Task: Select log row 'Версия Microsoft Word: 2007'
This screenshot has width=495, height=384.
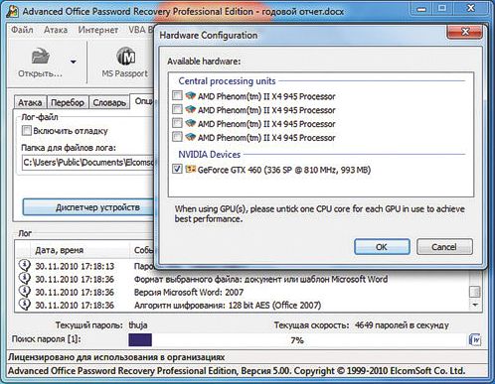Action: click(189, 293)
